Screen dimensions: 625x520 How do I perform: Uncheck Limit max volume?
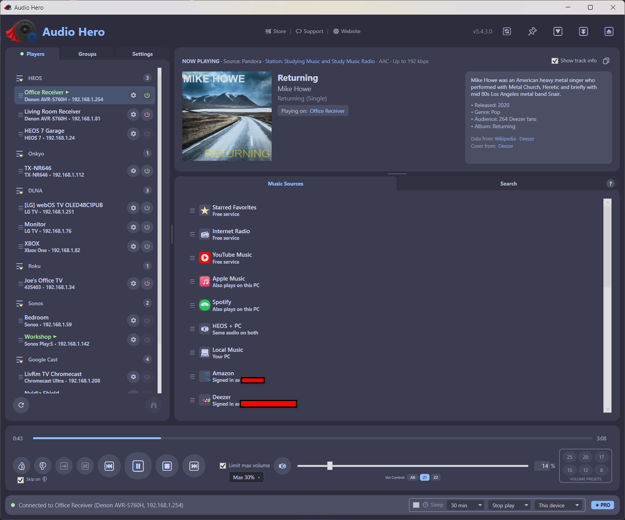(223, 466)
